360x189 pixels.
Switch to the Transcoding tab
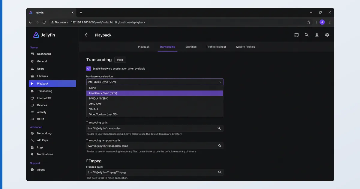coord(167,47)
